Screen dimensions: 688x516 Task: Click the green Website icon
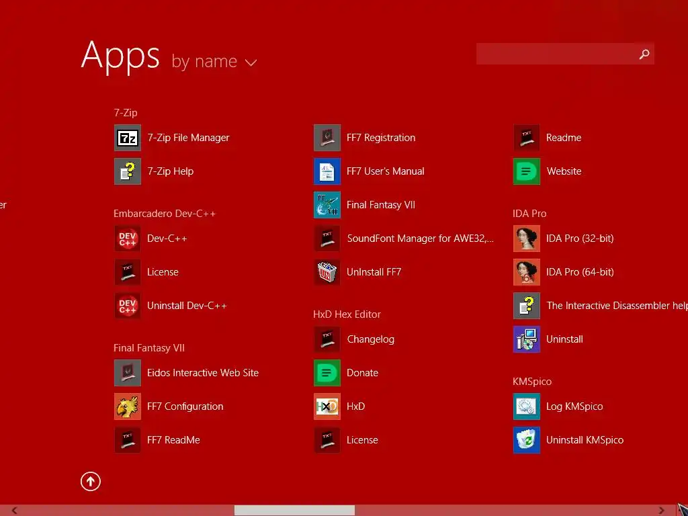pos(527,171)
